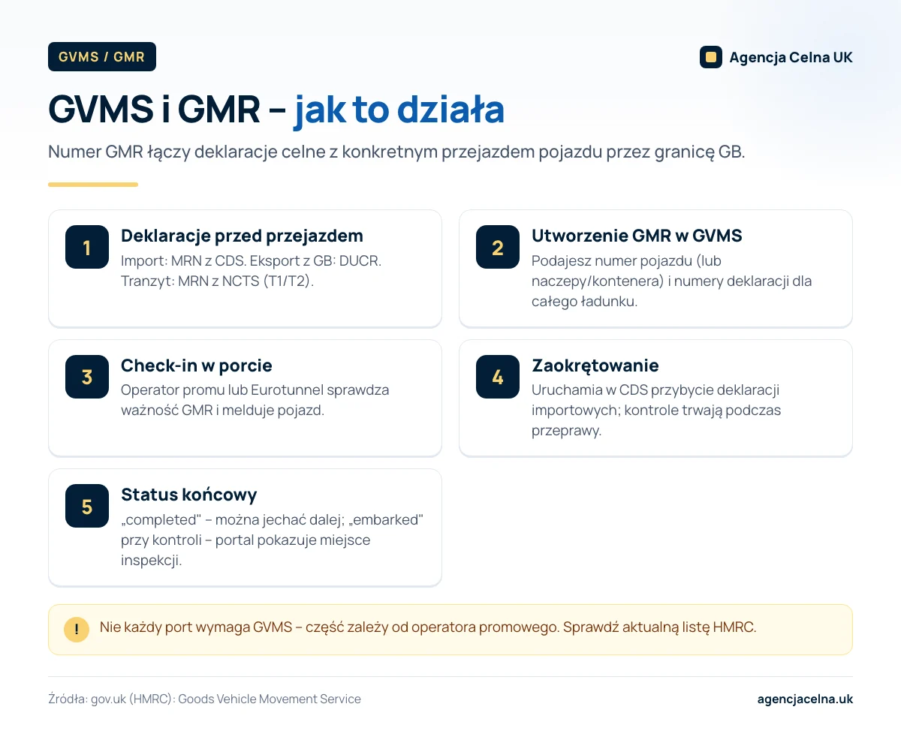The height and width of the screenshot is (737, 901).
Task: Click the title "Check-in w porcie"
Action: [x=197, y=365]
